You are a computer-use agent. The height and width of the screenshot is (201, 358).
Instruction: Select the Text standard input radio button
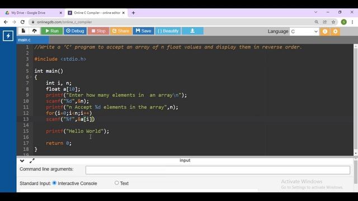click(117, 183)
